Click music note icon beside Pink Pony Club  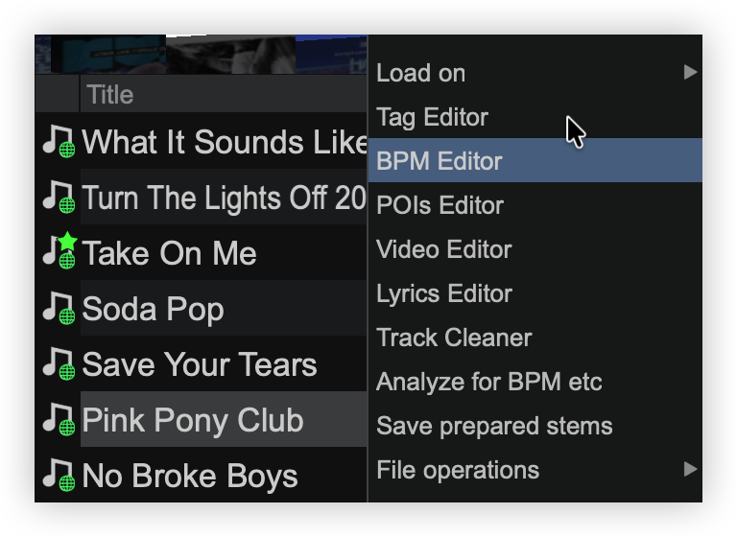[59, 420]
